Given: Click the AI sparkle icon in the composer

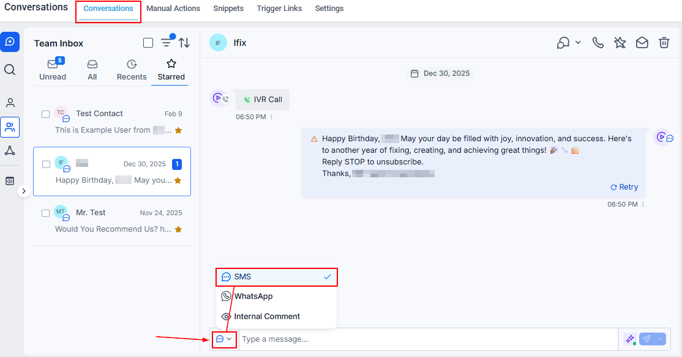Looking at the screenshot, I should (629, 339).
